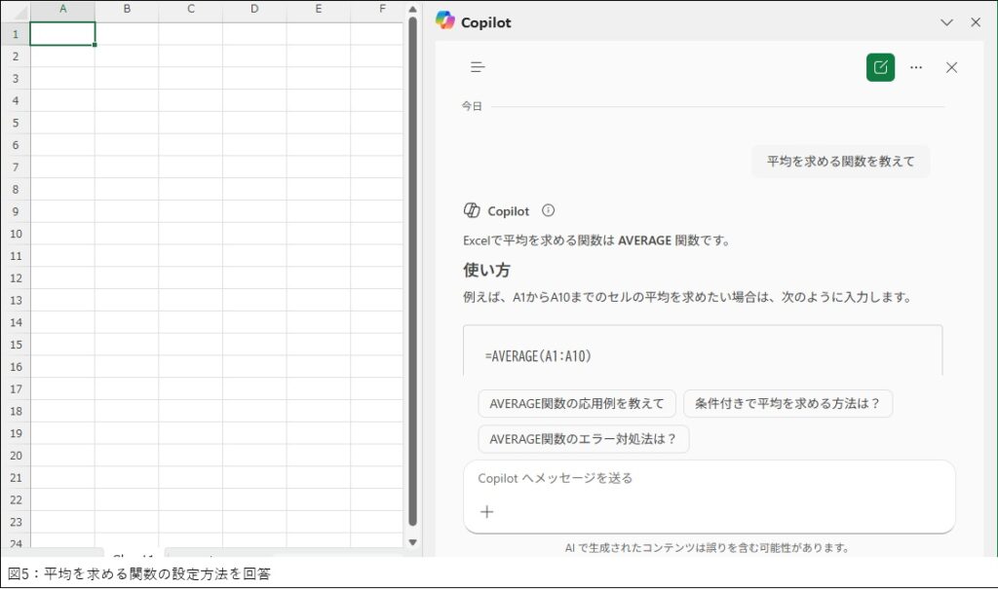Click the select-all corner of the spreadsheet
The image size is (998, 589).
15,9
